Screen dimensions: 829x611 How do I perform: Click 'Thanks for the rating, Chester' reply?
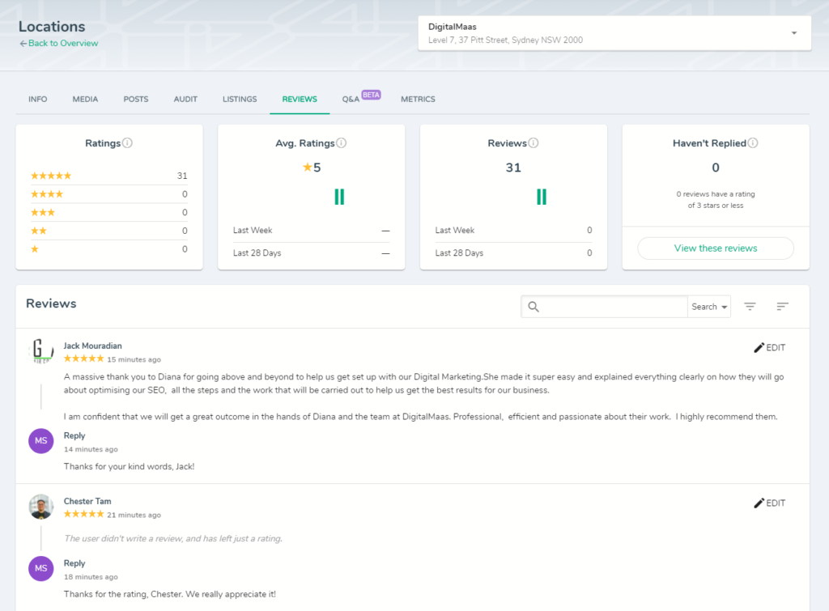170,594
